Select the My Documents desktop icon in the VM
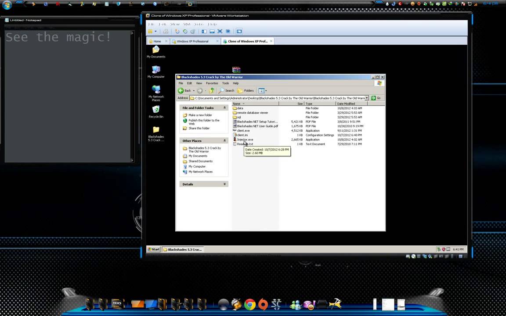This screenshot has width=506, height=316. [156, 52]
